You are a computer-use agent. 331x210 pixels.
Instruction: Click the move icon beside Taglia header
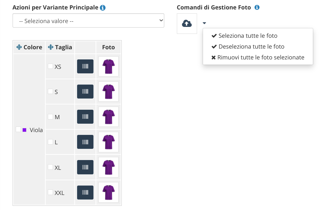coord(51,47)
